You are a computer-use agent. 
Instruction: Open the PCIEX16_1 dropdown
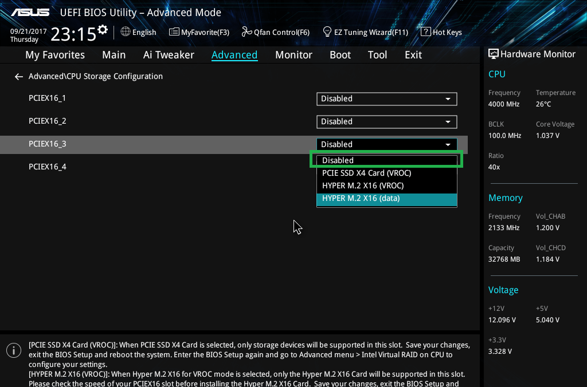[x=387, y=99]
